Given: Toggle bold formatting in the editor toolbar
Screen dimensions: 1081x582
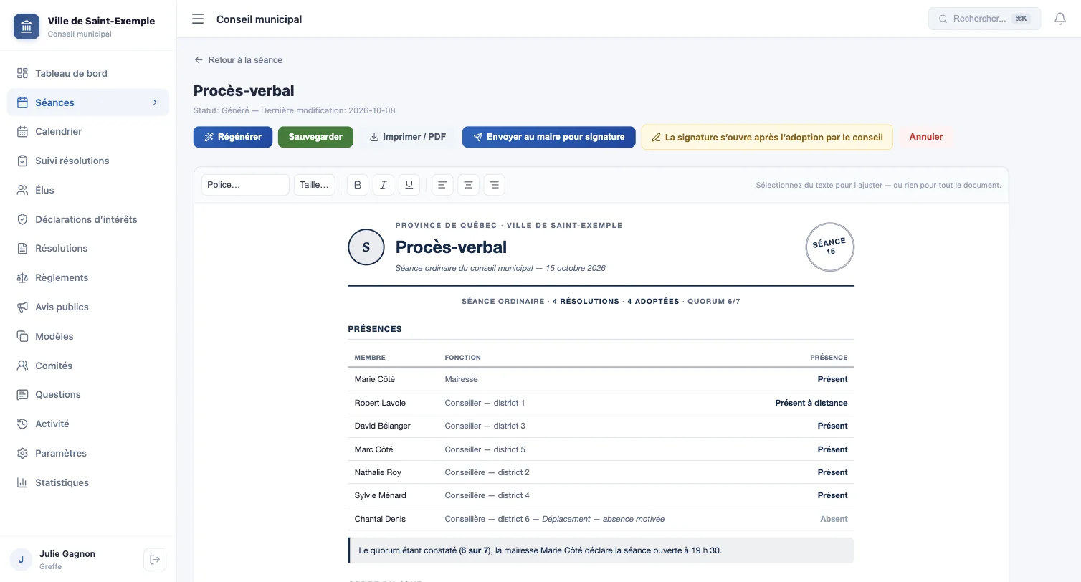Looking at the screenshot, I should click(358, 185).
